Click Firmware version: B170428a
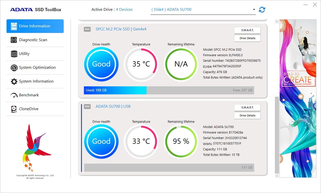 [223, 133]
